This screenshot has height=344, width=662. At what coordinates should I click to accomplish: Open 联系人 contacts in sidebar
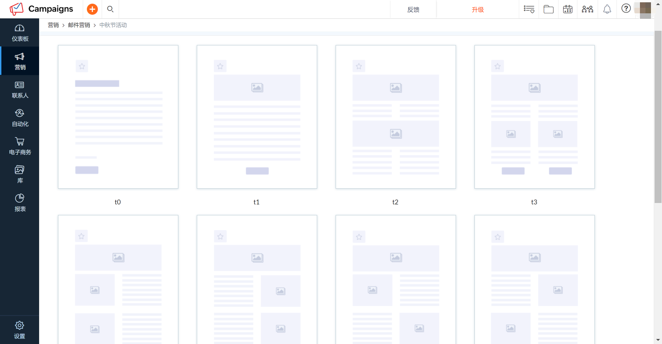(19, 90)
